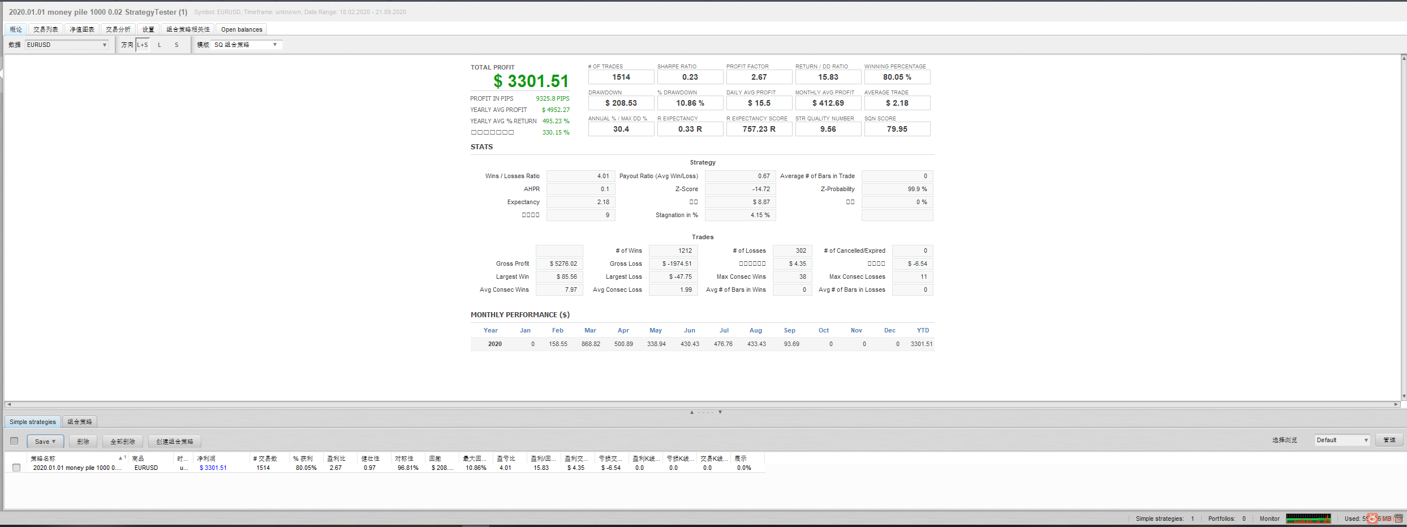
Task: Click the # OF TRADES value 1514
Action: click(x=621, y=77)
